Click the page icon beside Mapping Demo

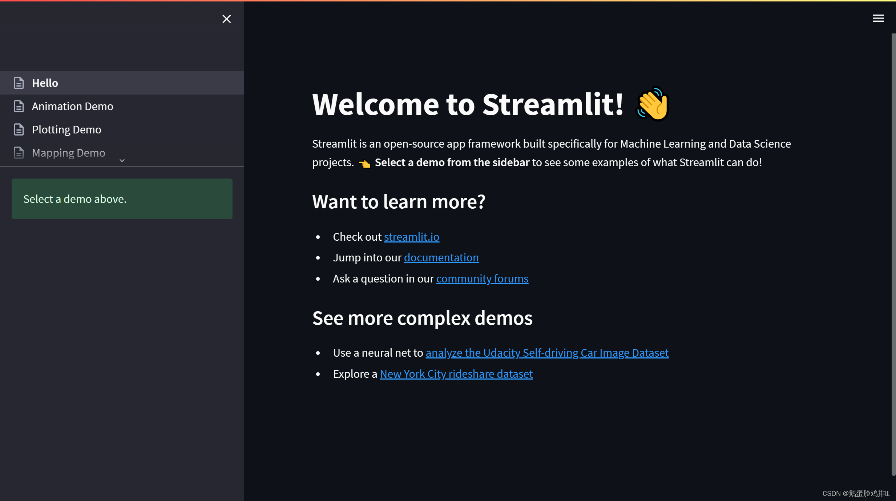point(19,153)
